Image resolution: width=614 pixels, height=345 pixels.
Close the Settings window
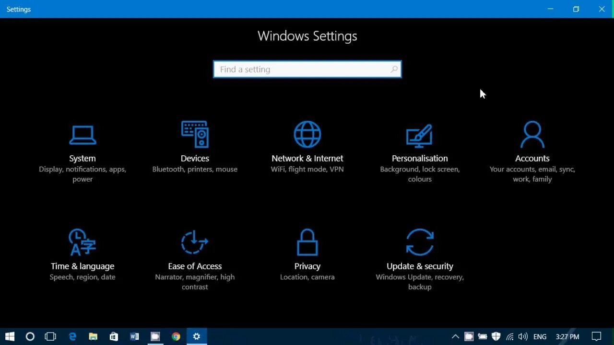[602, 9]
